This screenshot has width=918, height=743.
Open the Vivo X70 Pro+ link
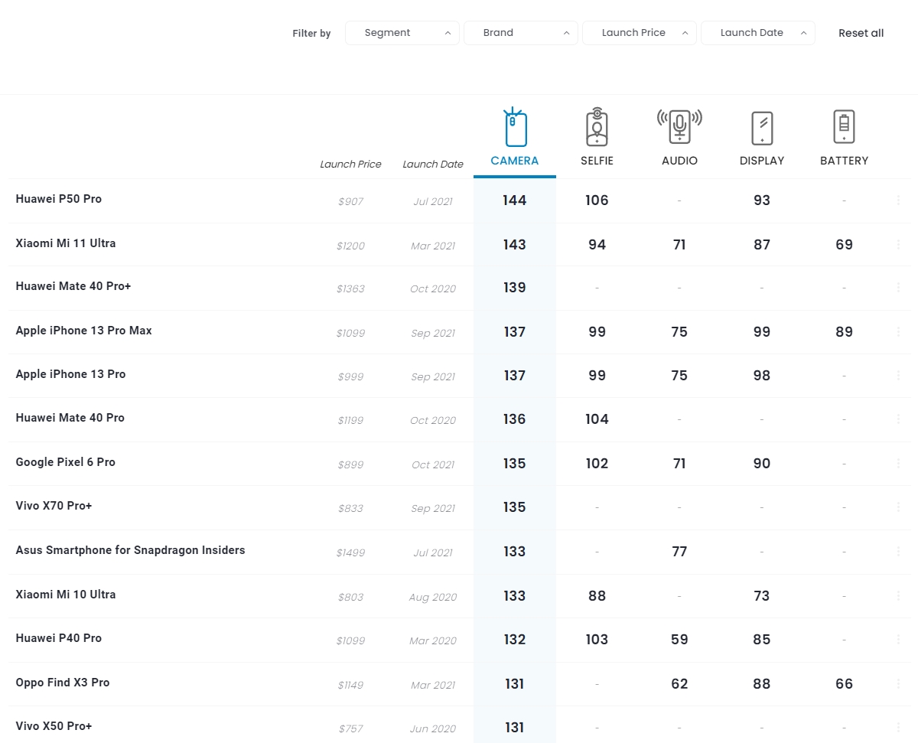click(54, 506)
